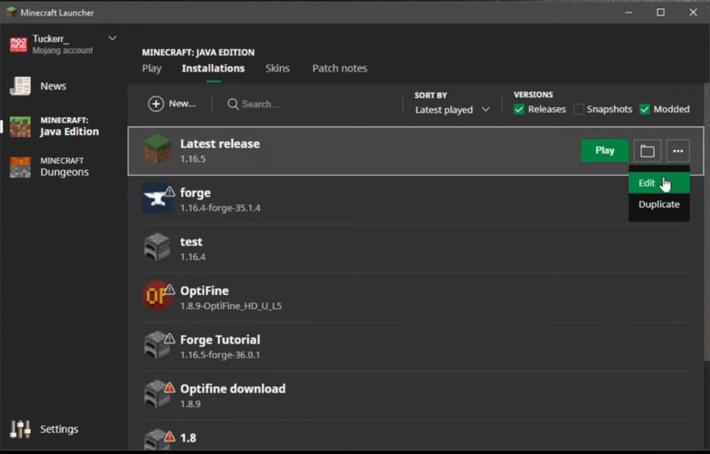The height and width of the screenshot is (454, 710).
Task: Click warning triangle on Forge Tutorial
Action: click(169, 338)
